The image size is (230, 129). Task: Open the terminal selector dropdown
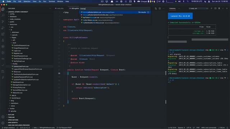[198, 9]
